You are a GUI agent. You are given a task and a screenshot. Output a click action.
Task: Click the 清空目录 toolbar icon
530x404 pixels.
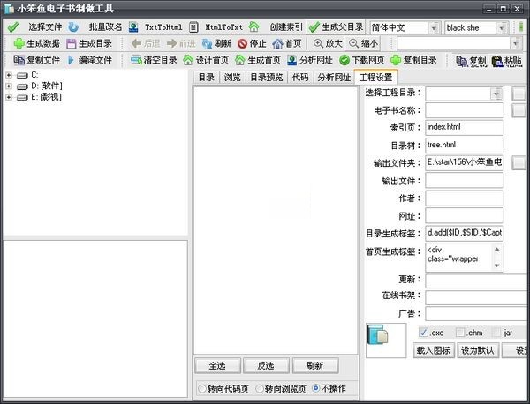pyautogui.click(x=137, y=61)
